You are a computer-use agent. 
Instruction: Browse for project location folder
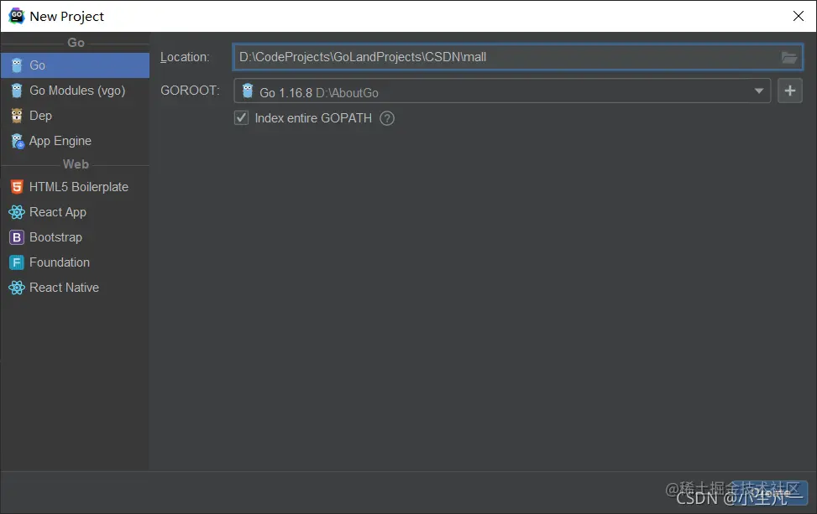point(788,57)
